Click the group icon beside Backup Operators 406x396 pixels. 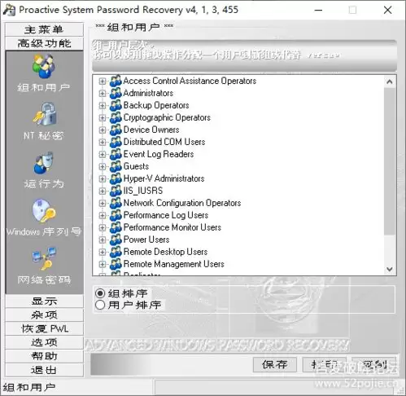point(116,105)
